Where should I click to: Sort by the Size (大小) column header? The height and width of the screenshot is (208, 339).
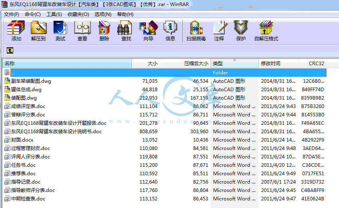[146, 64]
